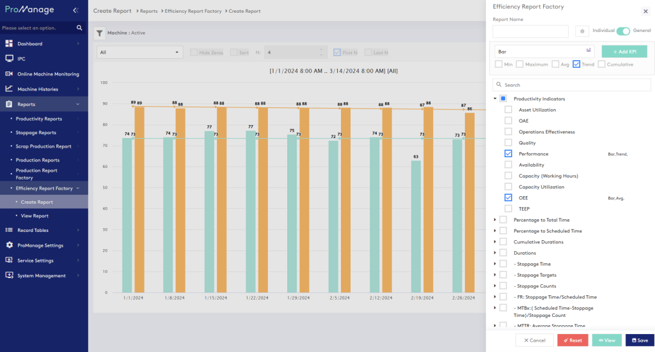Open the Dashboard menu icon
The height and width of the screenshot is (352, 655).
pyautogui.click(x=10, y=43)
